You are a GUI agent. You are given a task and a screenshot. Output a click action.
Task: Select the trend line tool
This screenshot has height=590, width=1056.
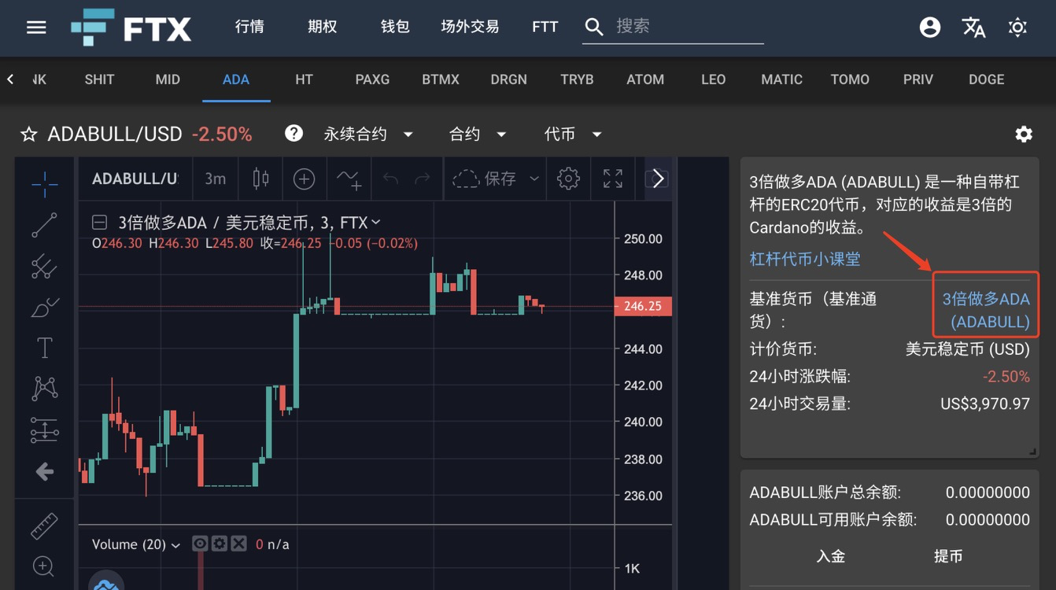coord(45,225)
